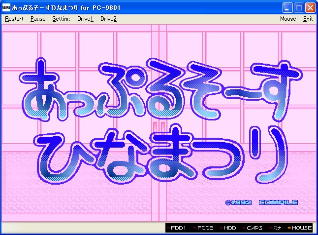Image resolution: width=318 pixels, height=235 pixels.
Task: Click the HDD activity indicator
Action: pyautogui.click(x=228, y=228)
